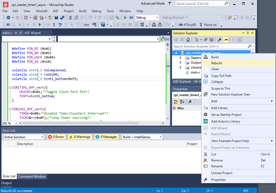Click the wrench Properties icon in Solution Explorer

tap(219, 40)
